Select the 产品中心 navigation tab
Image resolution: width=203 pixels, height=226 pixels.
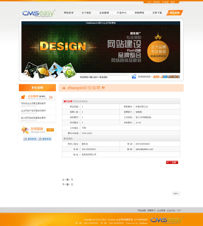[122, 13]
